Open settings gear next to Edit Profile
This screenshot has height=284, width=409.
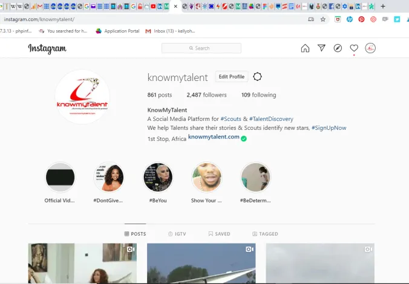click(x=257, y=77)
